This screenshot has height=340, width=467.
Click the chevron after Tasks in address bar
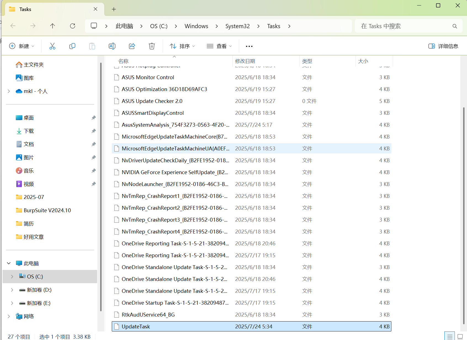click(289, 26)
